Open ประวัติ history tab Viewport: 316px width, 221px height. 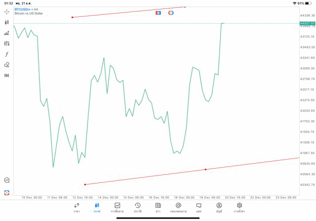tap(138, 208)
